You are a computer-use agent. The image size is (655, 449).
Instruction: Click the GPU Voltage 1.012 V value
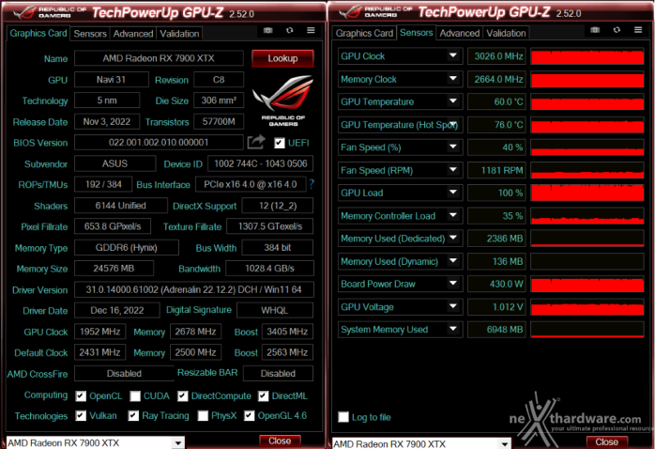496,307
